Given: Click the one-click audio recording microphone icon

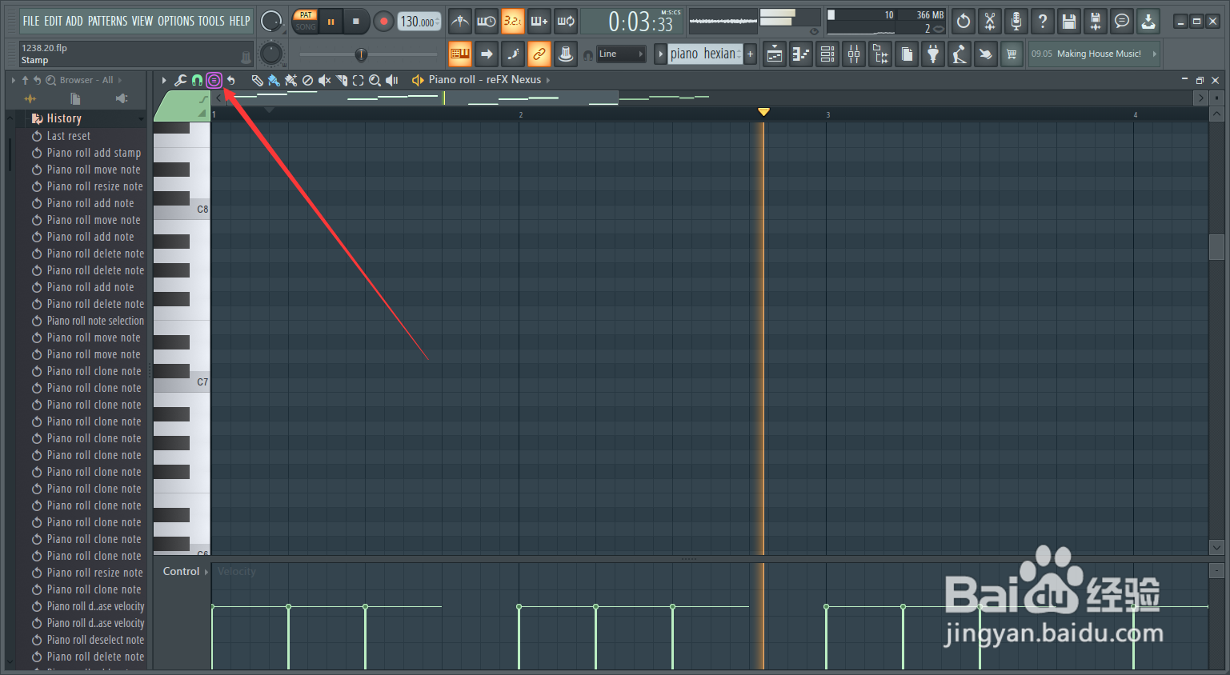Looking at the screenshot, I should 1016,22.
